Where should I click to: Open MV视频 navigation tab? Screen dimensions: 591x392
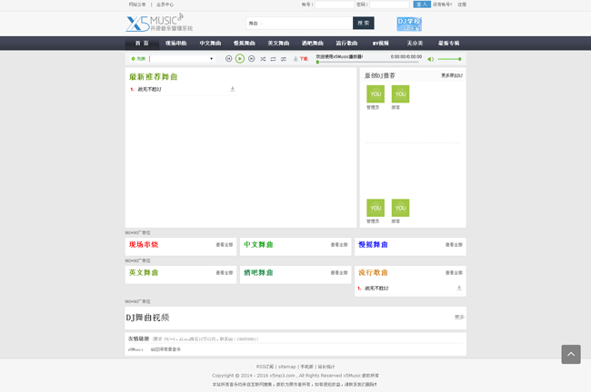pos(381,44)
